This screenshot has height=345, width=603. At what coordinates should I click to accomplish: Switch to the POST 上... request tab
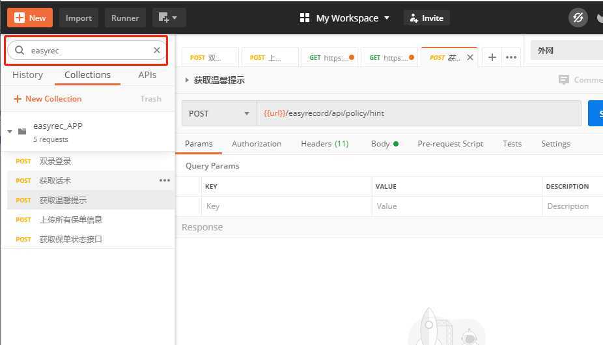coord(270,57)
